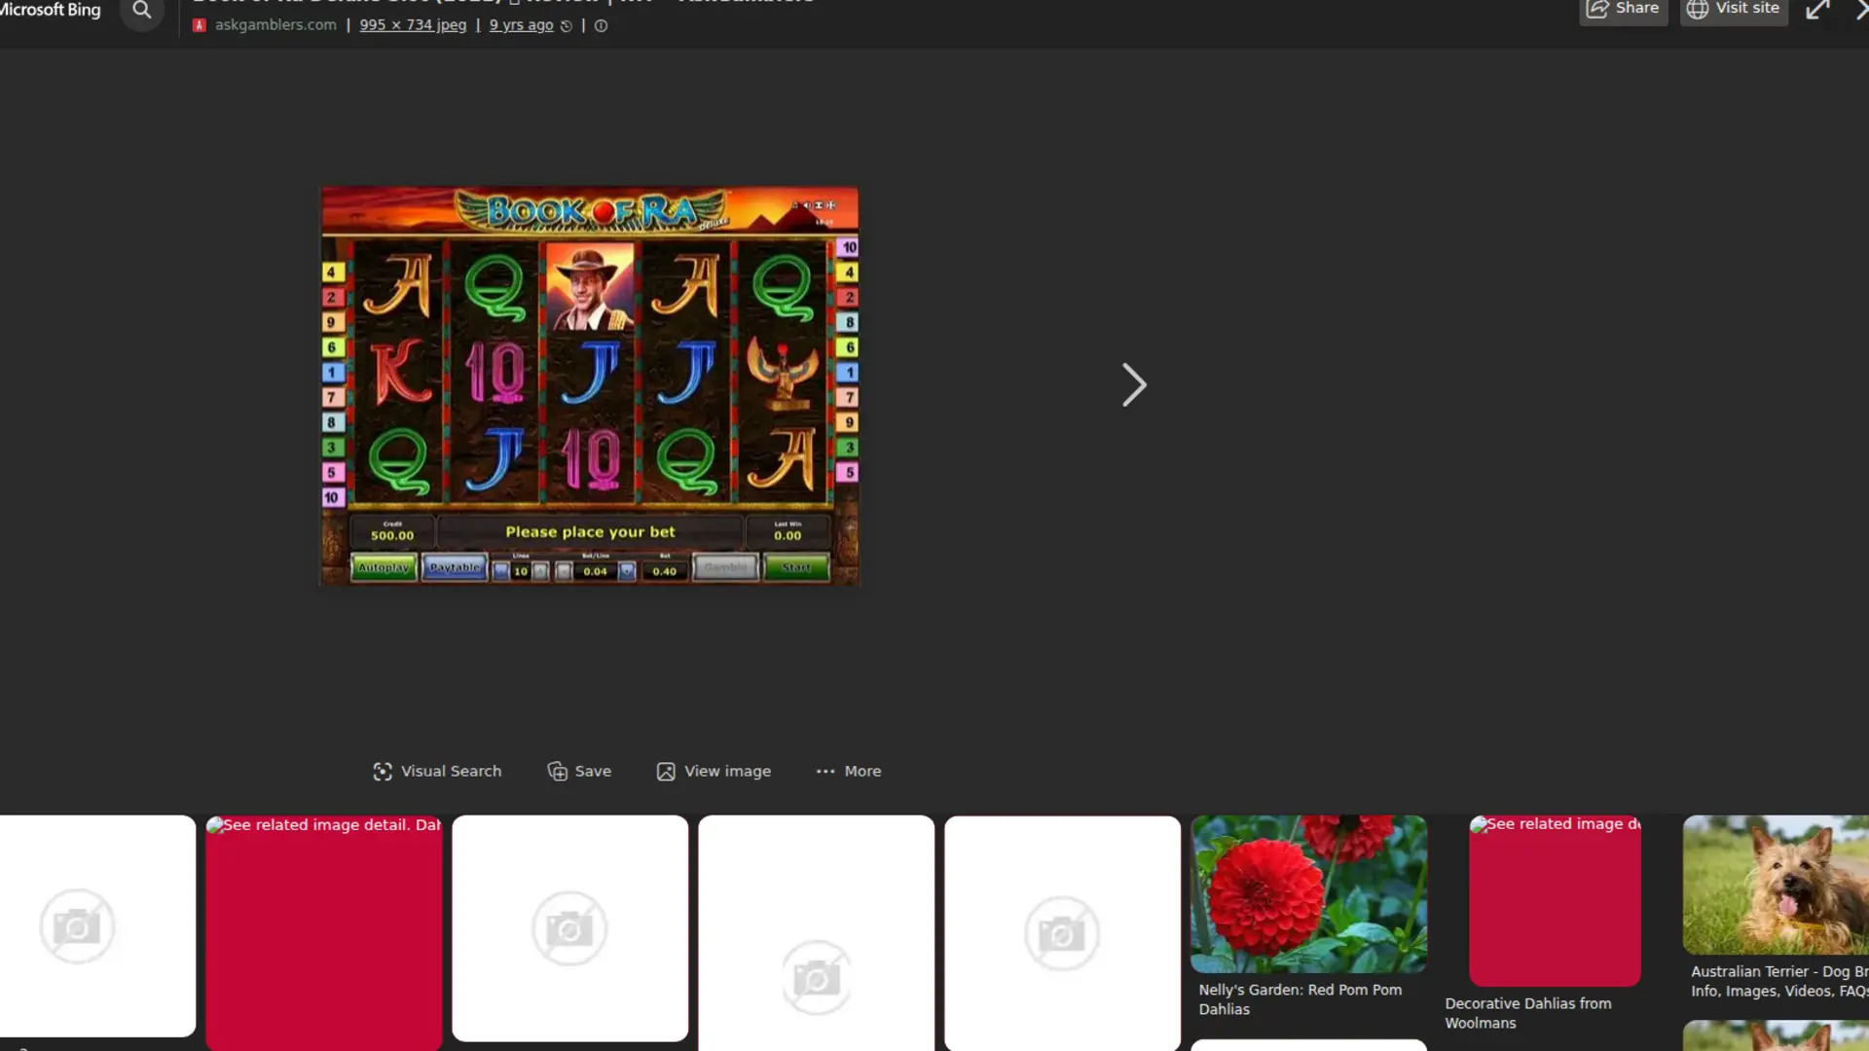This screenshot has width=1869, height=1051.
Task: Save this Book of Ra image
Action: [579, 771]
